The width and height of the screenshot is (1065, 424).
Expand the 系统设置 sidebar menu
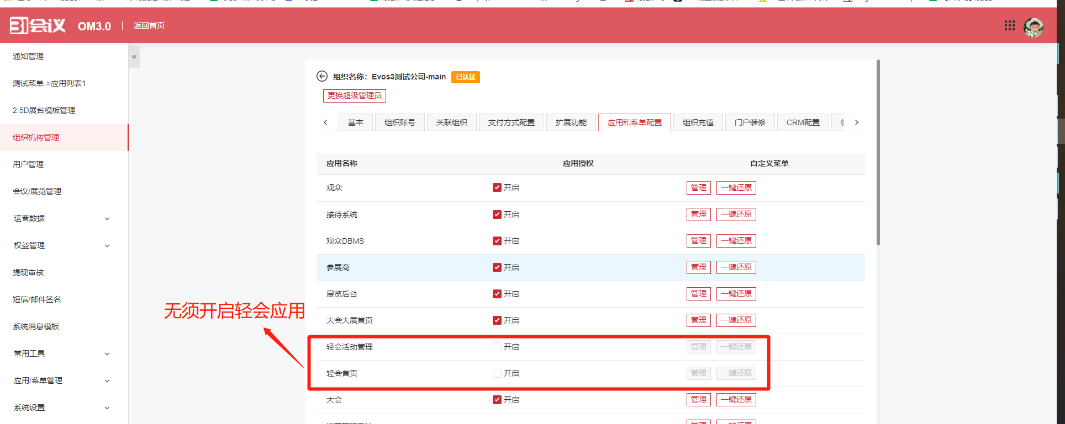click(64, 407)
